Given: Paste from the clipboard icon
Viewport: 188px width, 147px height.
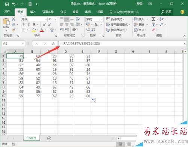Looking at the screenshot, I should pyautogui.click(x=6, y=21).
